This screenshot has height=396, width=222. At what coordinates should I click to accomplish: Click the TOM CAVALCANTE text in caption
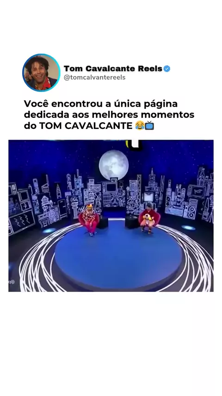[86, 126]
